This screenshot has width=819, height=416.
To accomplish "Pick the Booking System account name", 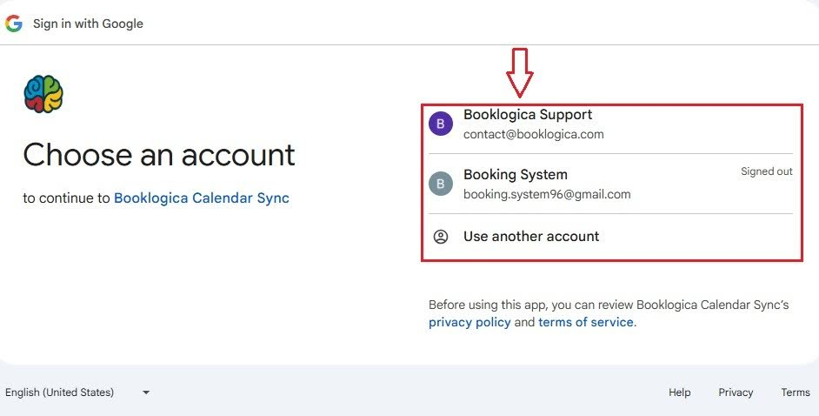I will [x=515, y=175].
